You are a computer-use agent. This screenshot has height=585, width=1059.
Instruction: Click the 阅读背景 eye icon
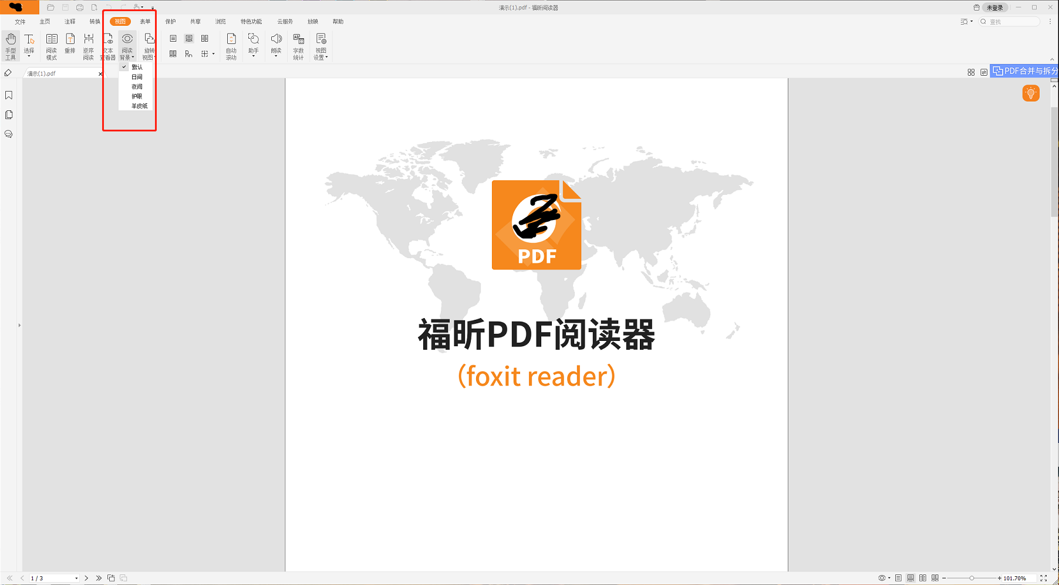[x=127, y=39]
